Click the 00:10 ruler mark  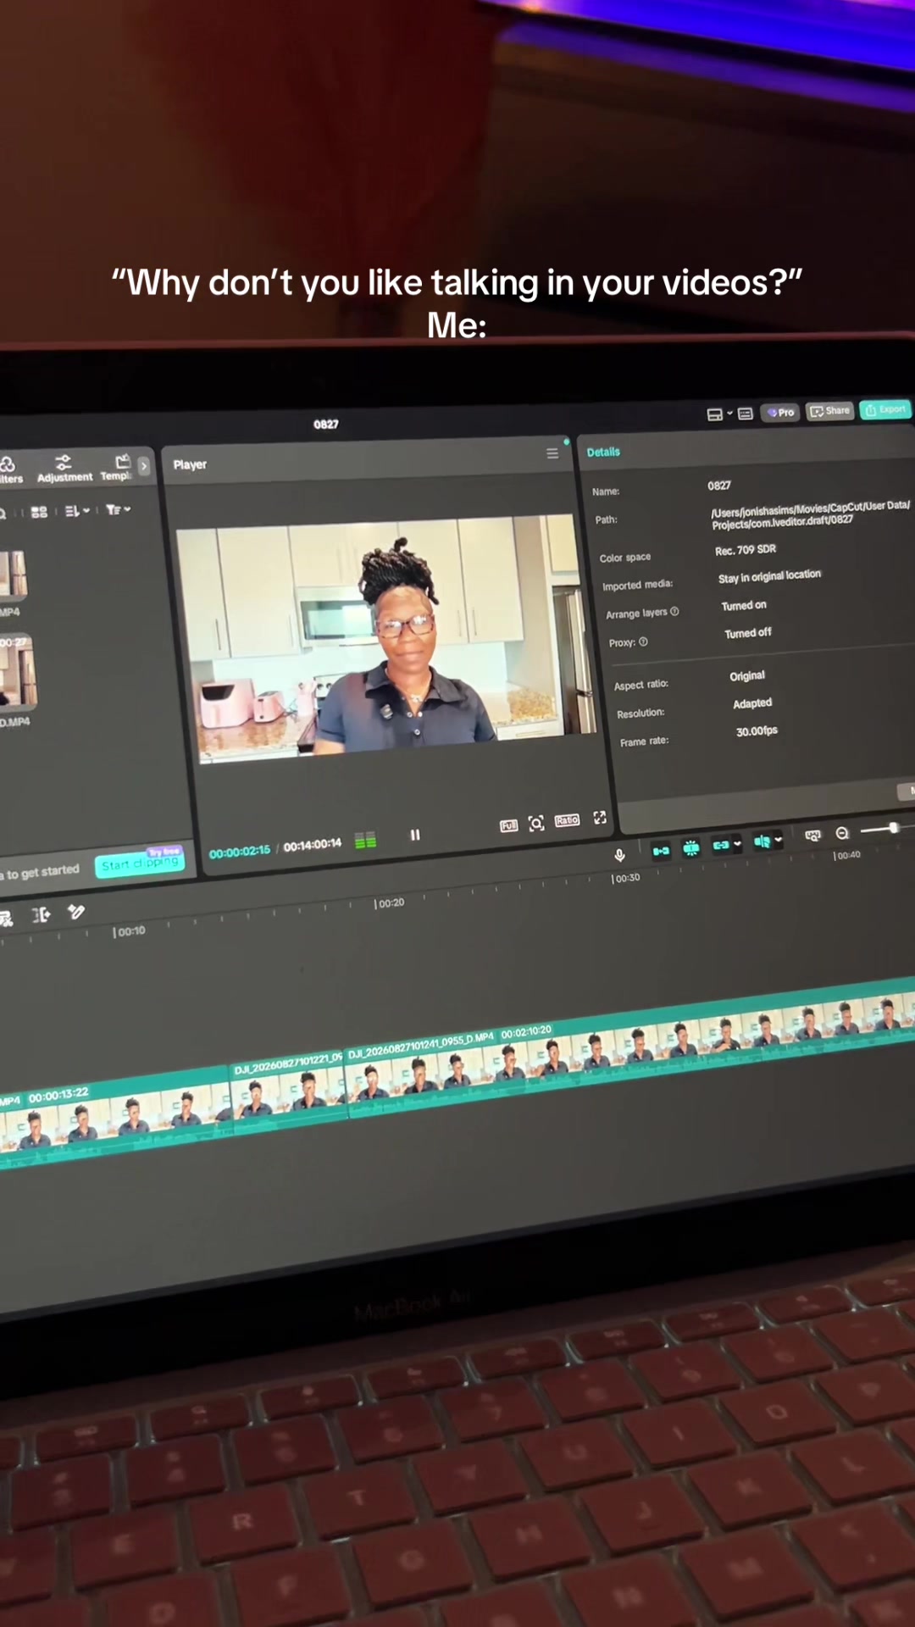coord(129,931)
